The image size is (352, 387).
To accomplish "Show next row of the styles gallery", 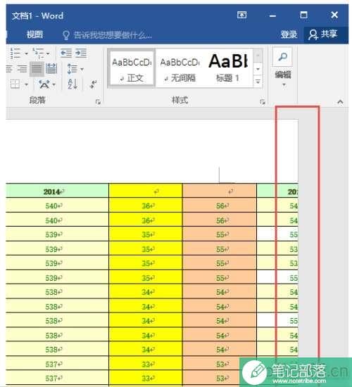I will point(258,69).
